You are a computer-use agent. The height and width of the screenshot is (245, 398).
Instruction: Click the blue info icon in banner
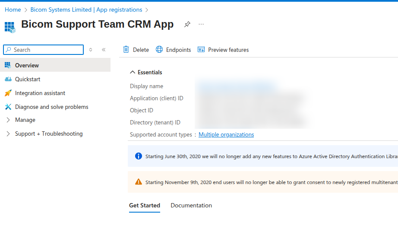click(138, 156)
